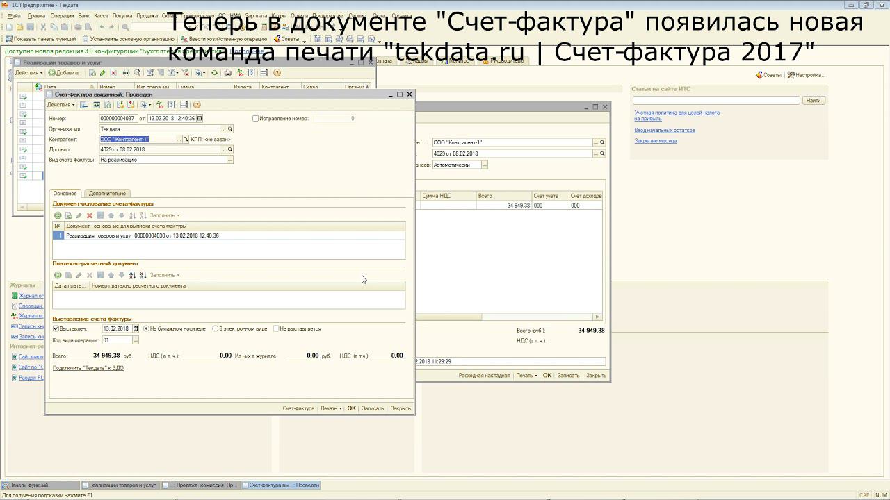Open Действия dropdown in Реализации товаров и услуг
The image size is (890, 500).
coord(29,73)
